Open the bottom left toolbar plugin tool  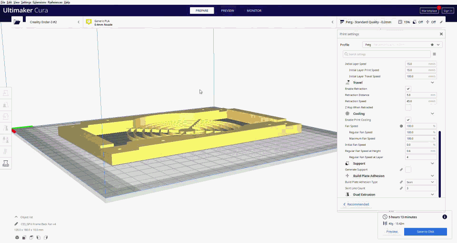pos(6,163)
